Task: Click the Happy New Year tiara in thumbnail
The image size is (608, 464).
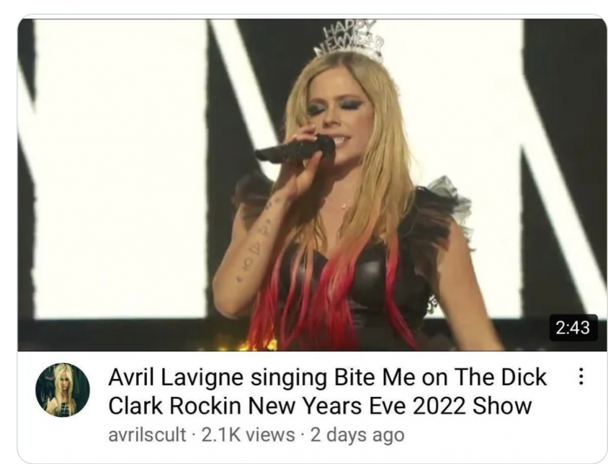Action: pyautogui.click(x=349, y=39)
